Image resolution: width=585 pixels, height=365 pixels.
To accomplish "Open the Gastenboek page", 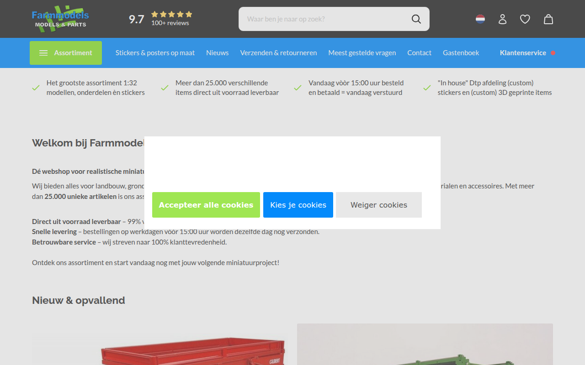I will pos(461,53).
